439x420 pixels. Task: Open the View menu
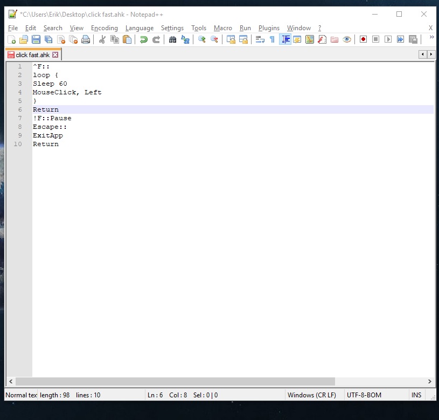(76, 28)
